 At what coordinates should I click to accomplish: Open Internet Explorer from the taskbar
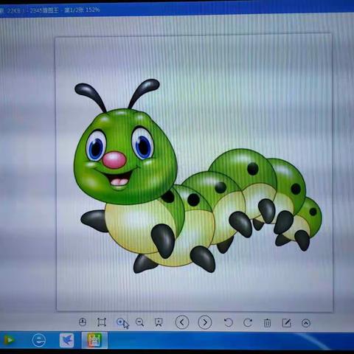pyautogui.click(x=39, y=341)
